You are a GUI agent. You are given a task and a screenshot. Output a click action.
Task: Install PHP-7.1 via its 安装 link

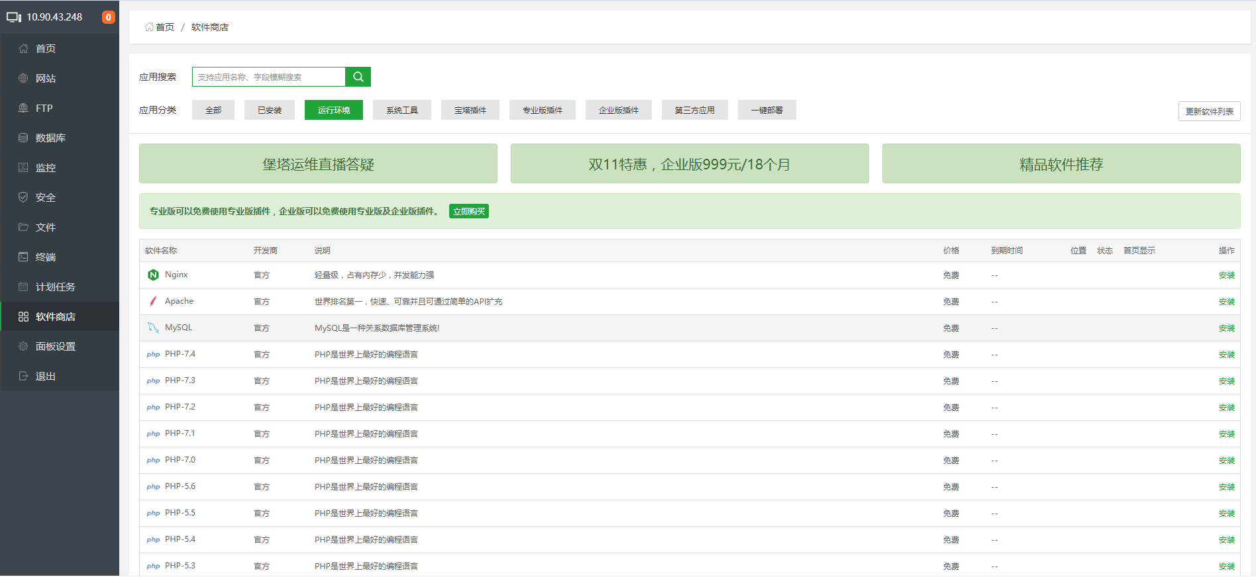pos(1227,434)
